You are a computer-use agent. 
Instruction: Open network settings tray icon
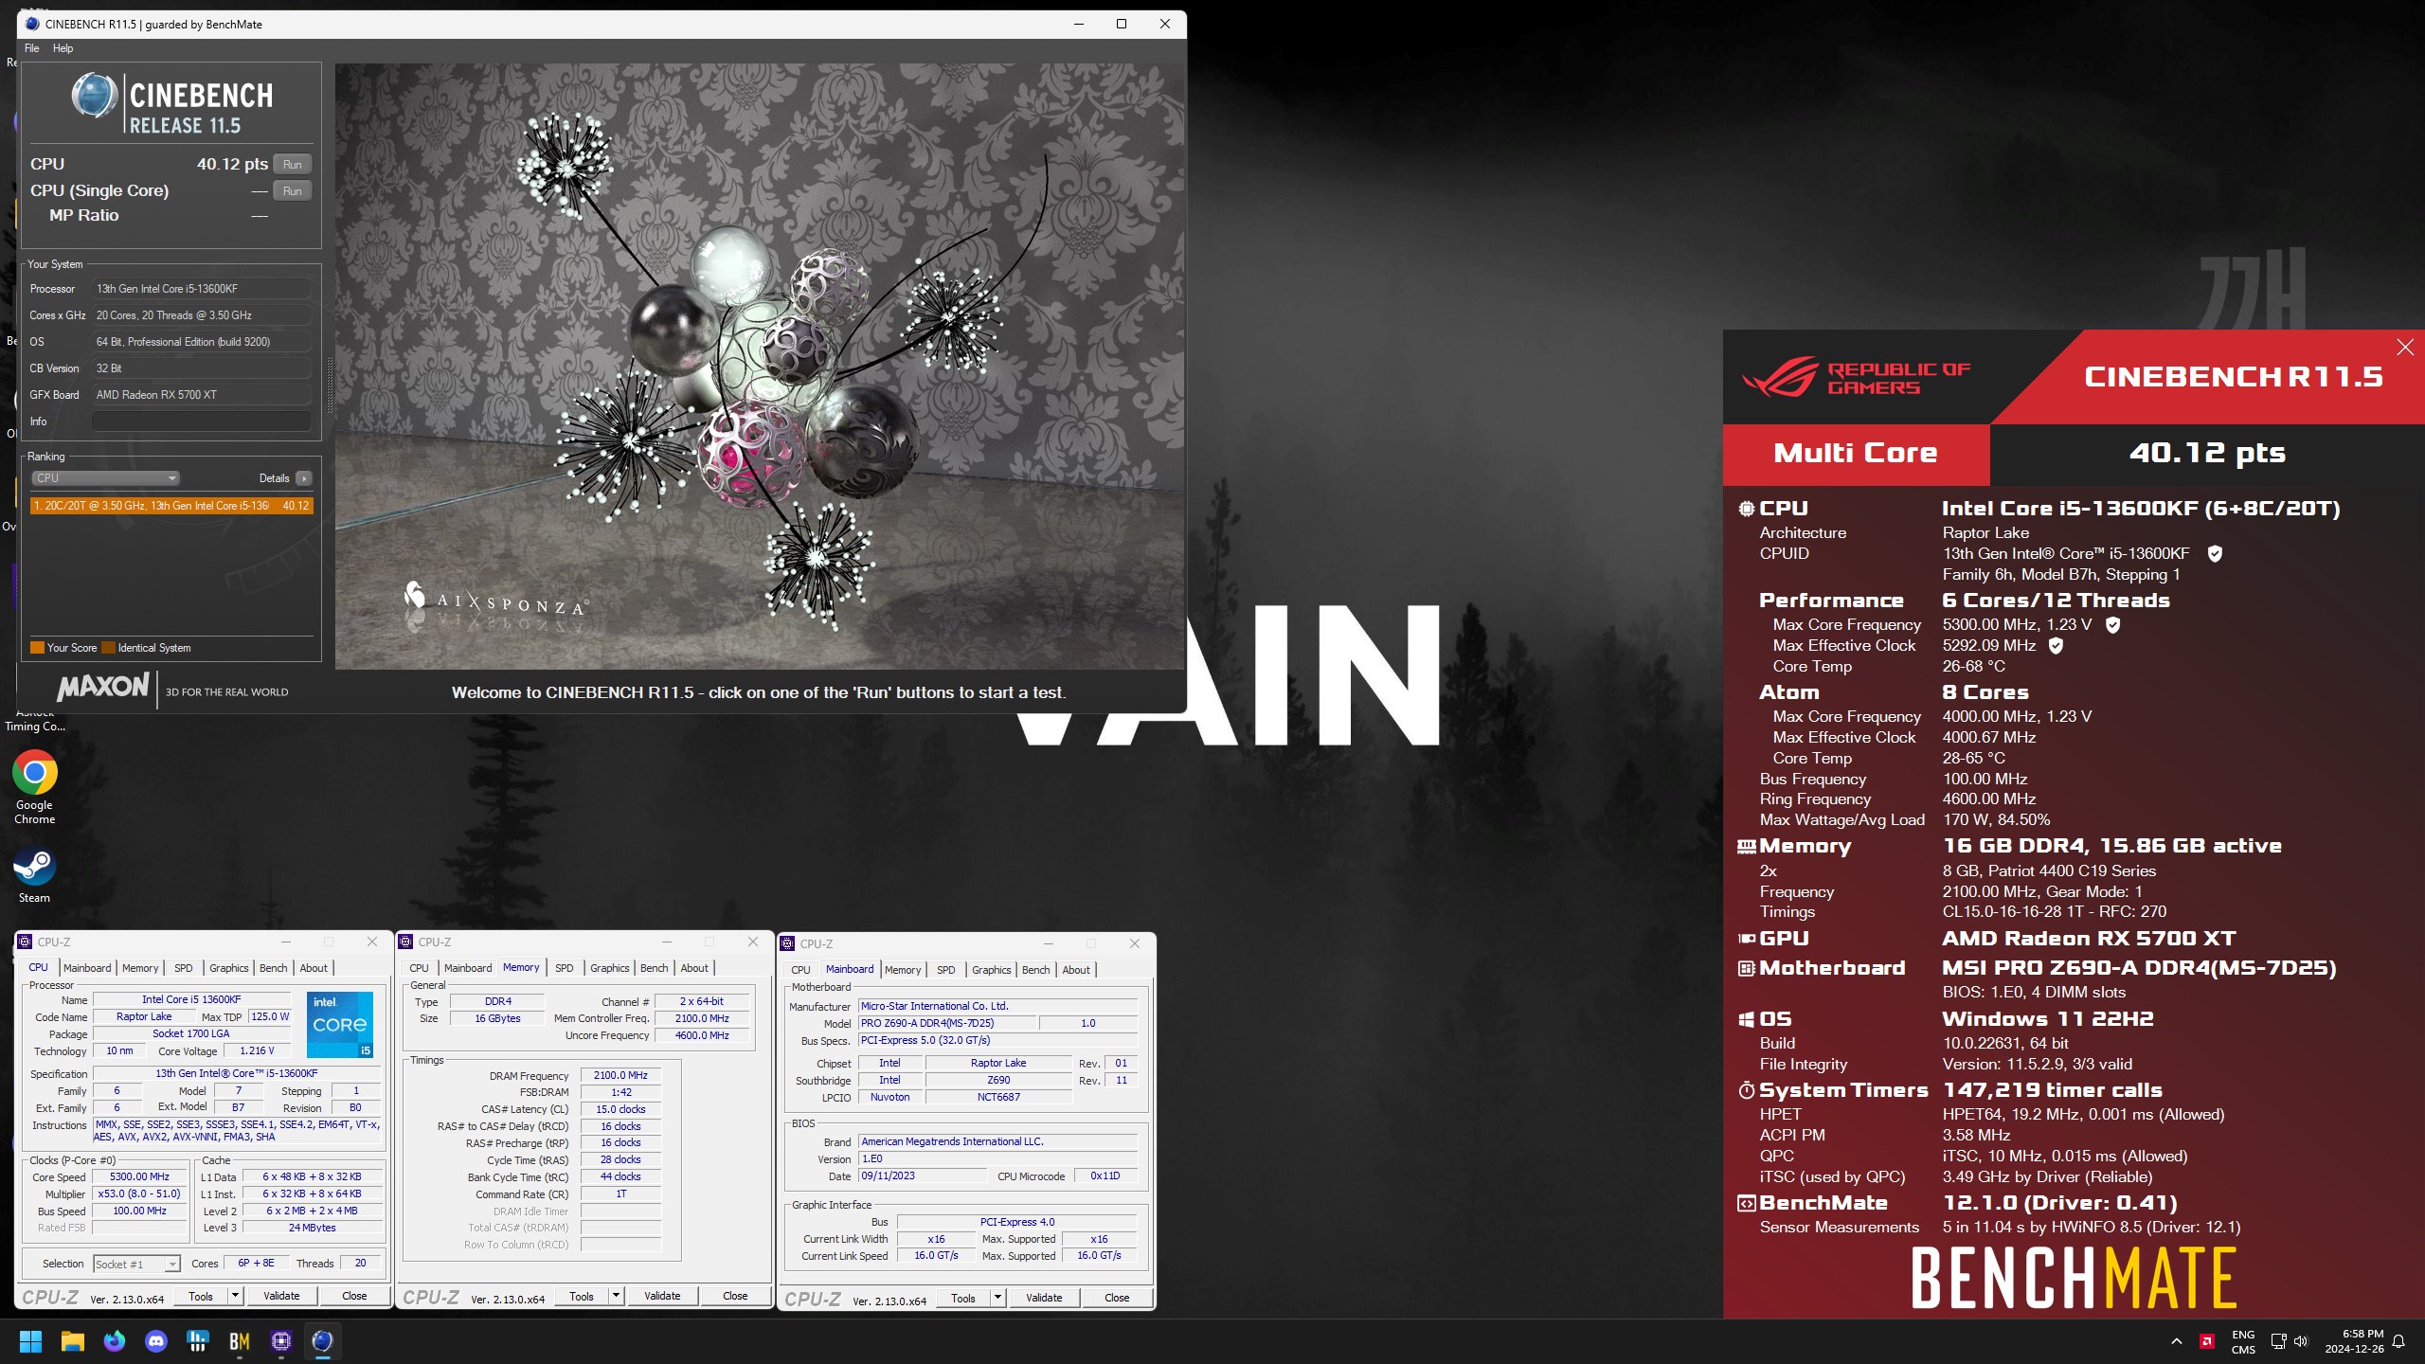coord(2279,1341)
